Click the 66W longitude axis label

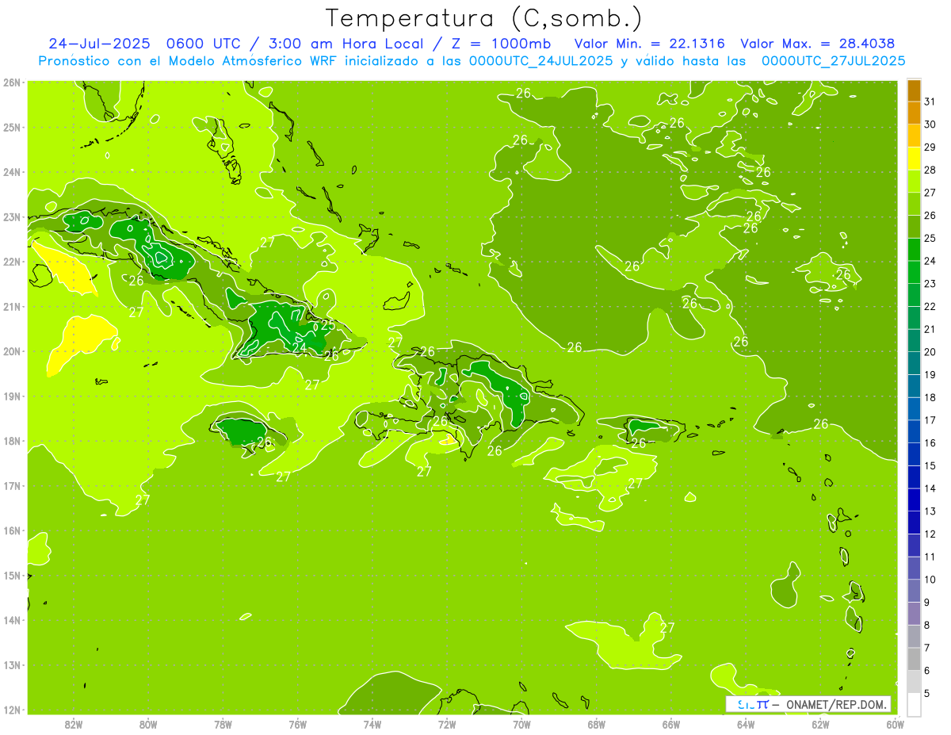tap(671, 724)
